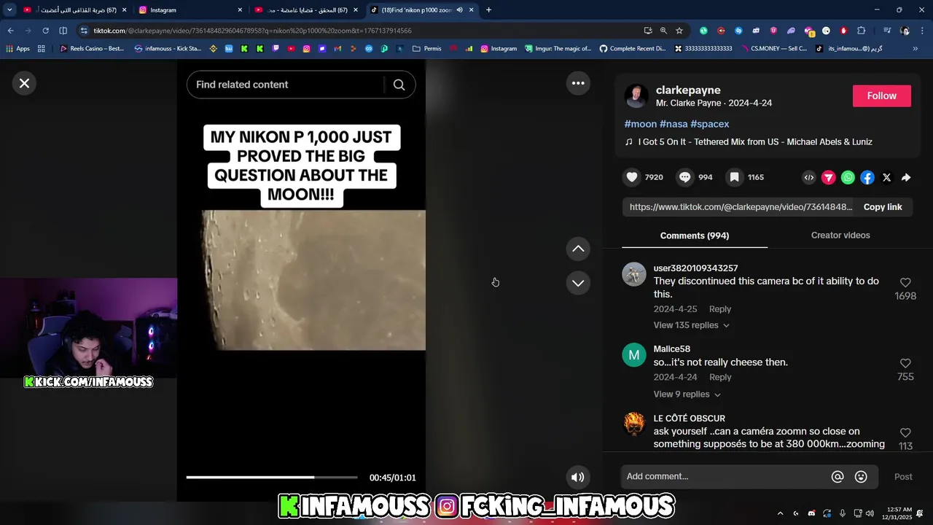
Task: Open the Instagram bookmark
Action: (498, 49)
